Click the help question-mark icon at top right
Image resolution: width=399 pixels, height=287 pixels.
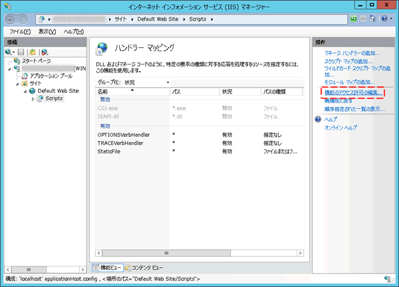point(384,19)
